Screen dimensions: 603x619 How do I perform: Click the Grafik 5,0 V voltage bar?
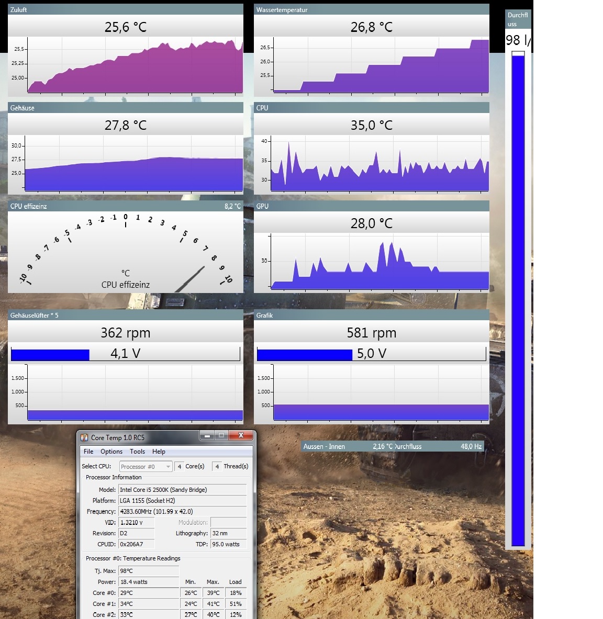(371, 354)
